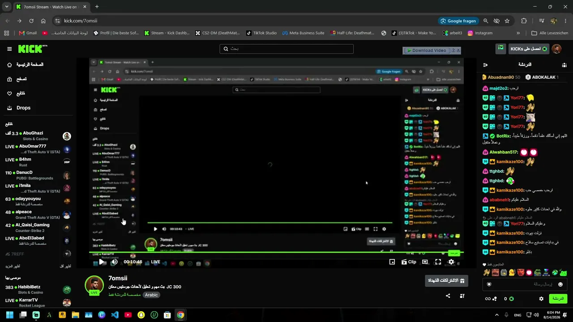Open Drops in the sidebar
The image size is (573, 322).
tap(19, 108)
